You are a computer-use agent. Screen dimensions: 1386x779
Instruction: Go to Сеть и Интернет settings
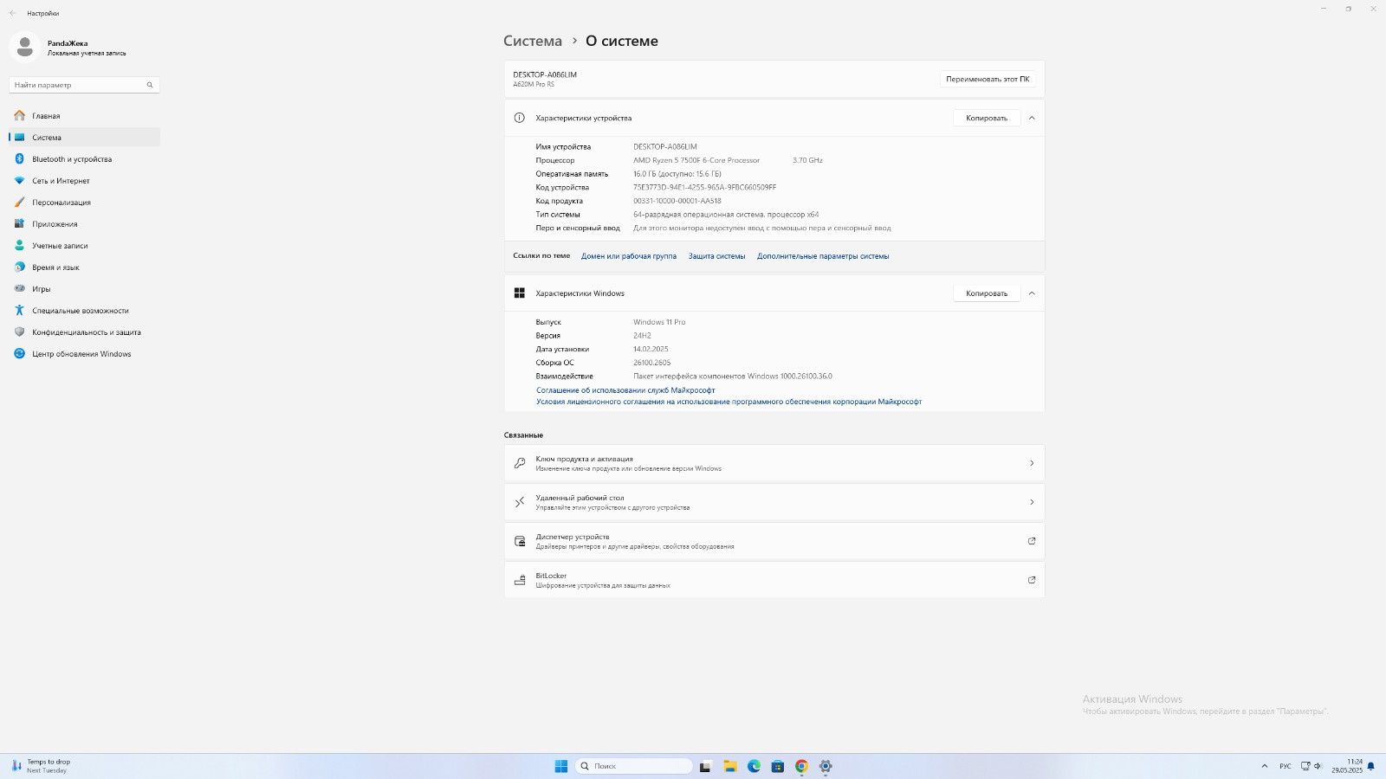click(84, 181)
